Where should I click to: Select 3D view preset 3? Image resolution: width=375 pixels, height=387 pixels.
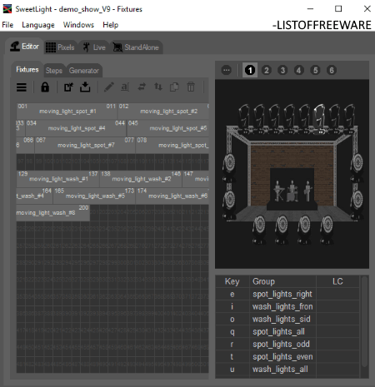pyautogui.click(x=282, y=70)
